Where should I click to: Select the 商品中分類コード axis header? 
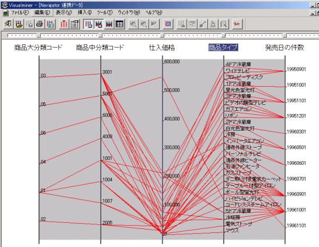coord(100,47)
